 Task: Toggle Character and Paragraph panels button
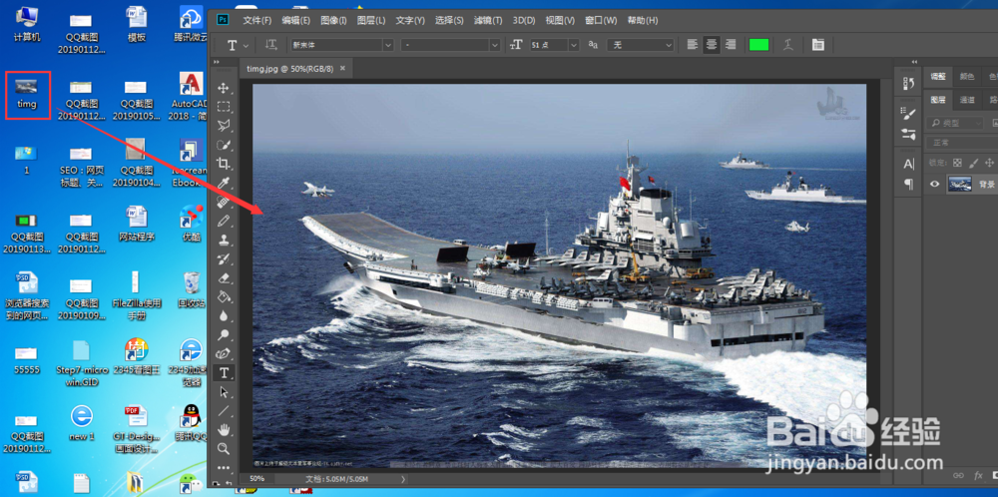click(x=818, y=45)
